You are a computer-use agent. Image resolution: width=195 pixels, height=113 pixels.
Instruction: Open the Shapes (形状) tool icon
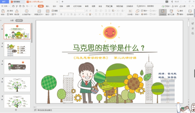[137, 11]
